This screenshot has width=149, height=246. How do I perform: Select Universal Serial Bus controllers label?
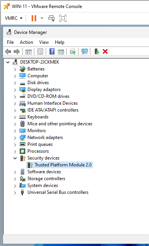[58, 192]
